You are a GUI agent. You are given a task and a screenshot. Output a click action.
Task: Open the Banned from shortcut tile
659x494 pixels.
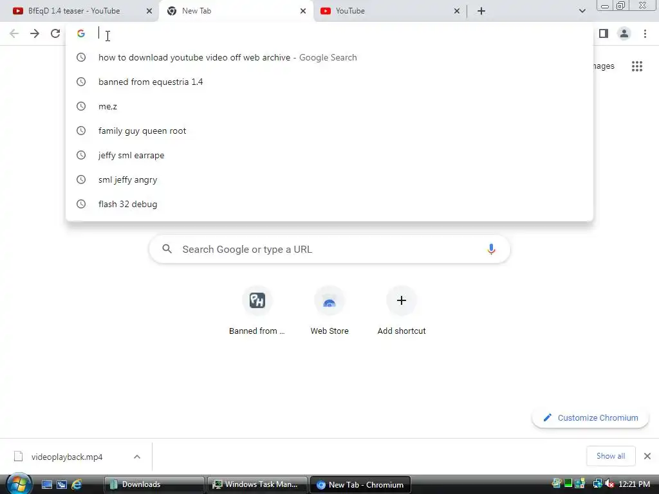click(x=257, y=311)
